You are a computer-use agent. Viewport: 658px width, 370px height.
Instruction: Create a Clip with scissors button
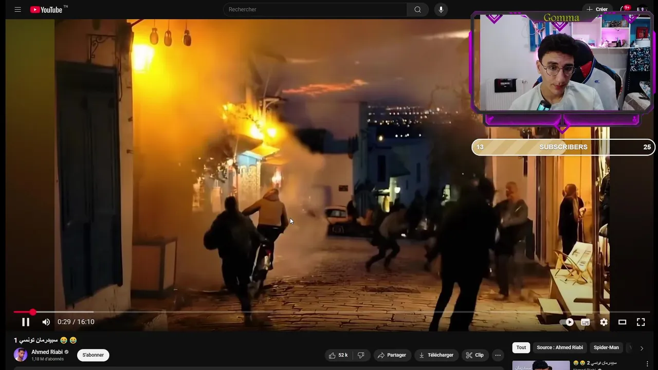pos(474,355)
